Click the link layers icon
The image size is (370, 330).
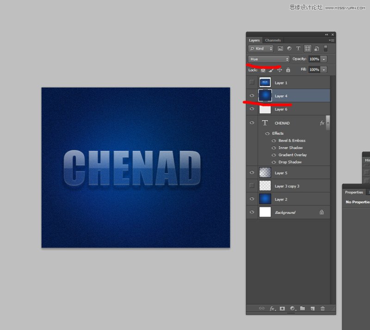click(262, 308)
